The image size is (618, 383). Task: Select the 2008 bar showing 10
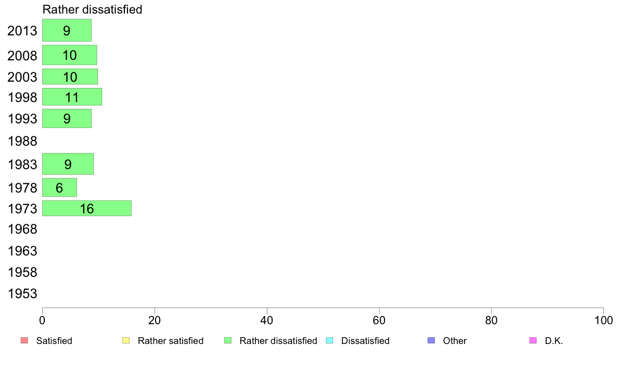coord(69,55)
